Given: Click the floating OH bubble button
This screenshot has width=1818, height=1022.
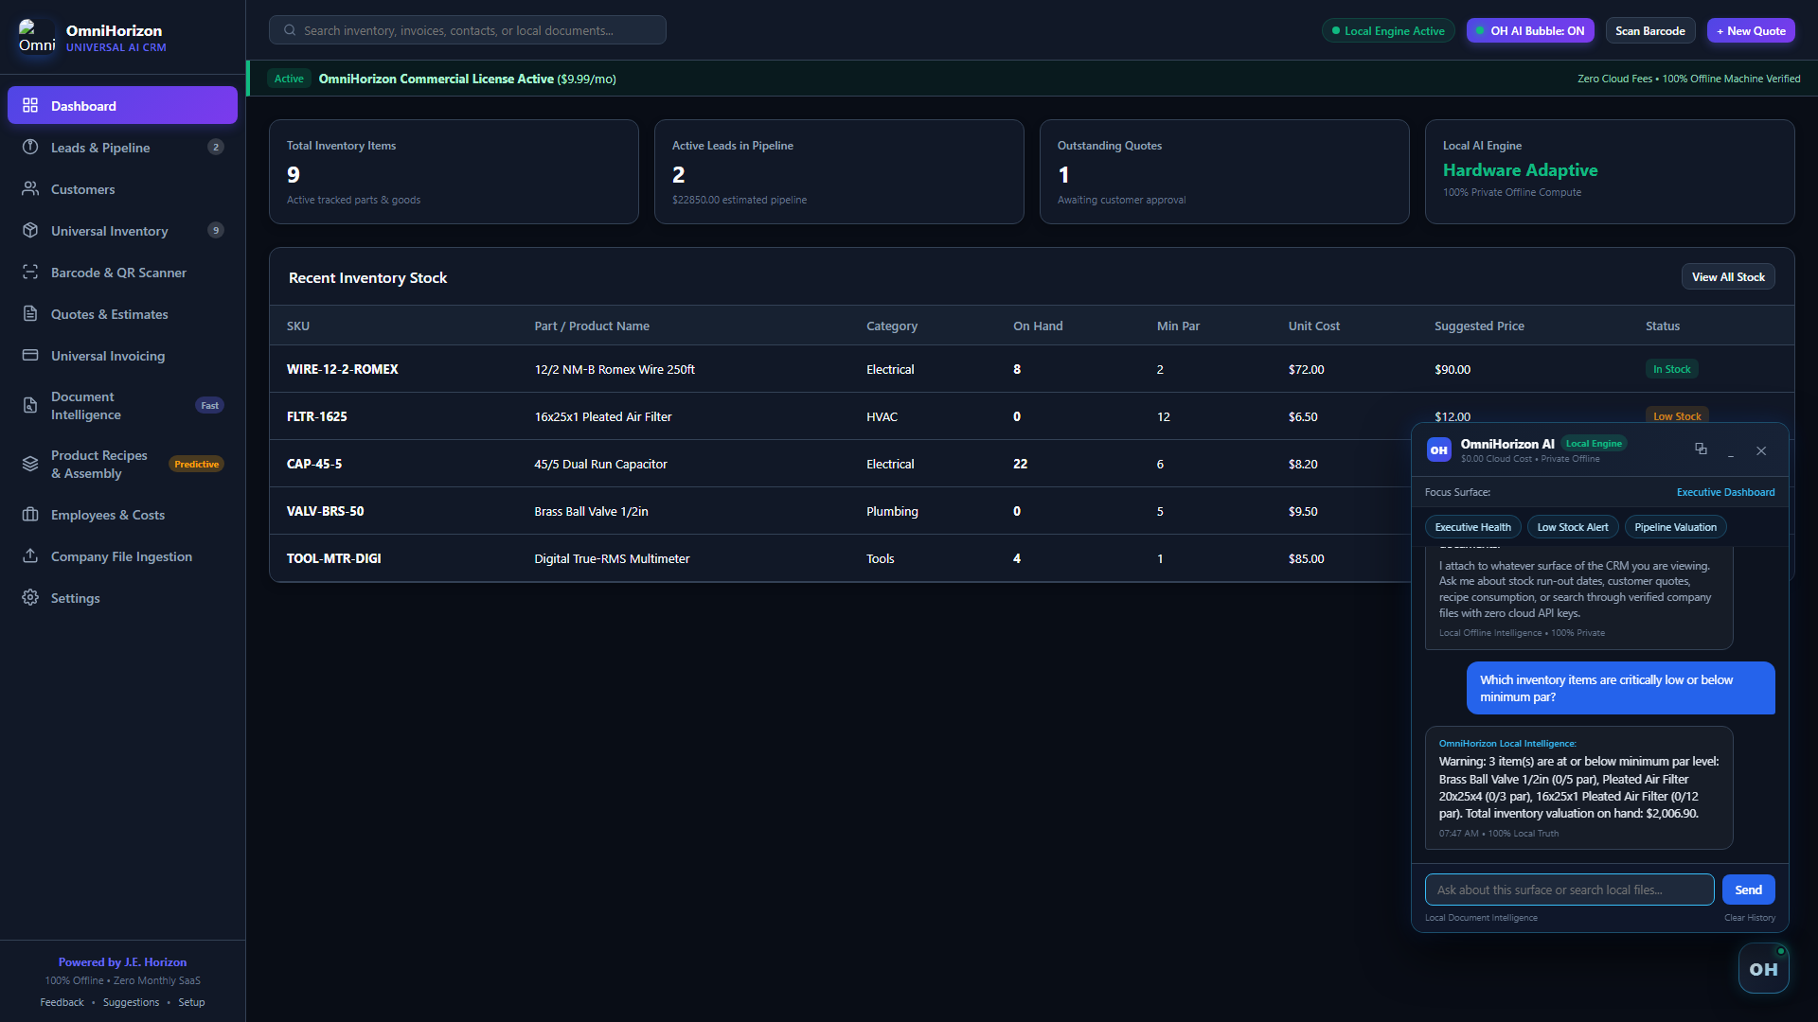Looking at the screenshot, I should [1763, 969].
